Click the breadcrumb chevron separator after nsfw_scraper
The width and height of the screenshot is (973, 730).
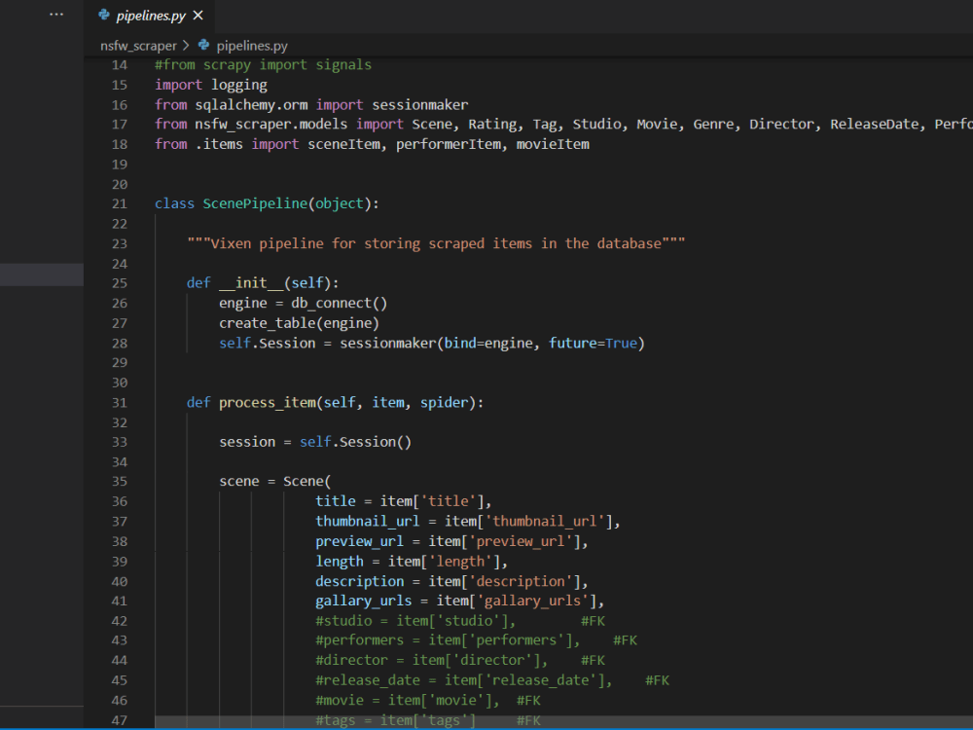tap(186, 46)
